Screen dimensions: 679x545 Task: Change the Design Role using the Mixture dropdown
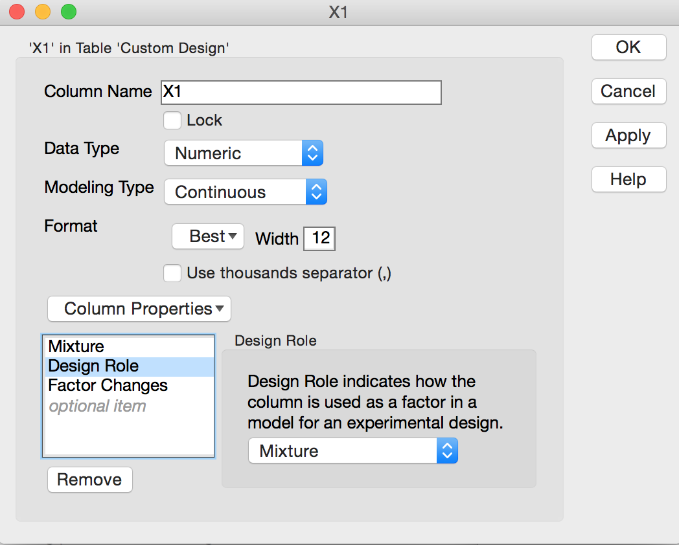point(343,450)
